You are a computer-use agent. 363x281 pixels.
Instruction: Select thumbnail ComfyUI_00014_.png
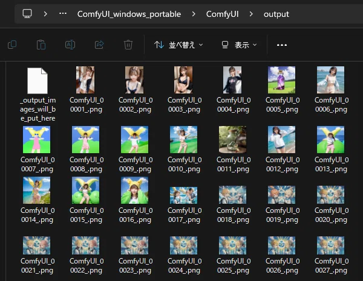(x=36, y=191)
